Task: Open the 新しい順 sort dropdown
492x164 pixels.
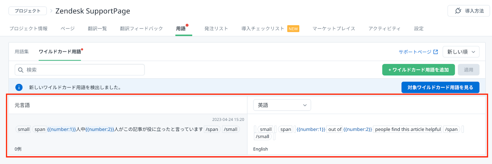Action: click(x=461, y=52)
